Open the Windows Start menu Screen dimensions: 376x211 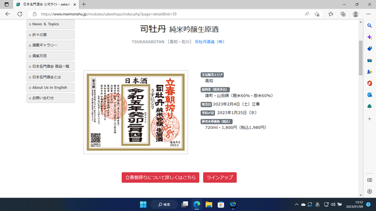click(x=143, y=205)
